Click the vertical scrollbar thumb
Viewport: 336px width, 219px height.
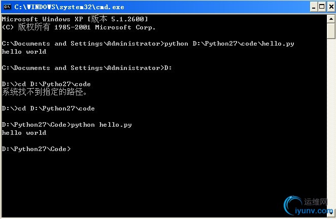pyautogui.click(x=331, y=31)
